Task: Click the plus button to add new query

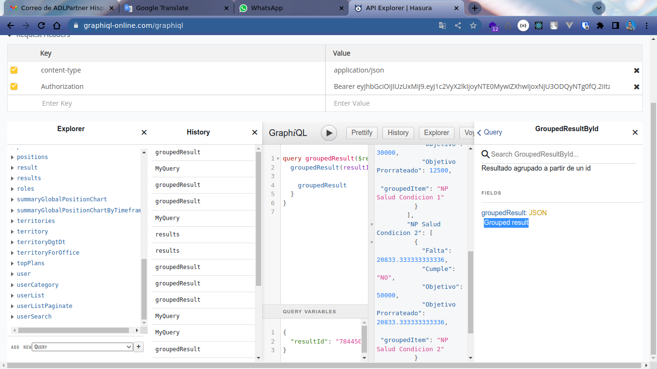Action: 139,346
